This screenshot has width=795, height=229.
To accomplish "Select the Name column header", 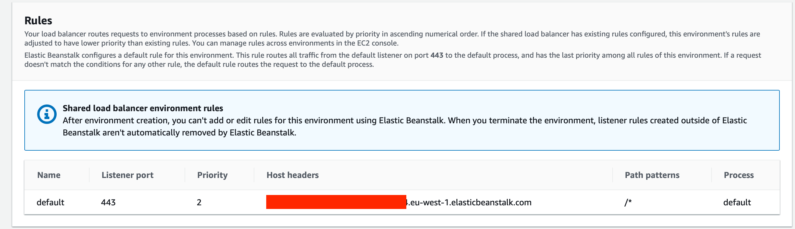I will pos(49,175).
